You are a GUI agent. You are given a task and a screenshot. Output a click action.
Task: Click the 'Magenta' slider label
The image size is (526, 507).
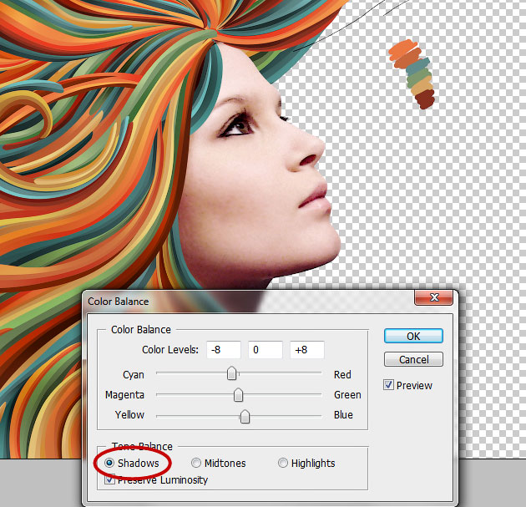coord(124,394)
